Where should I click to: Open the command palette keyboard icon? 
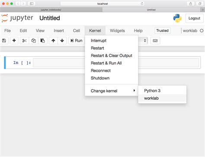[155, 41]
